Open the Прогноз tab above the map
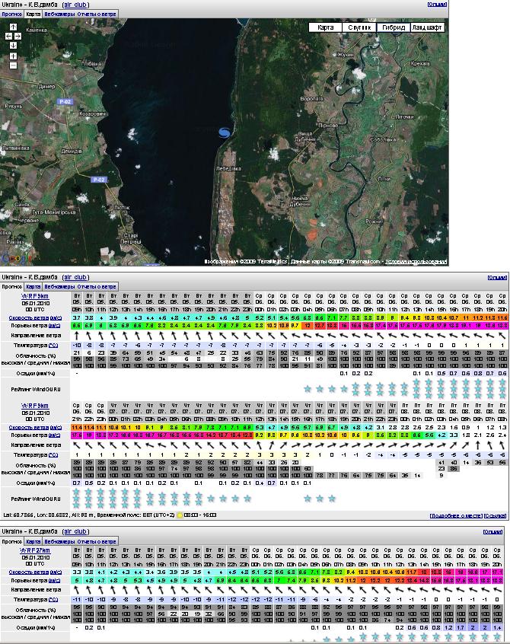Screen dimensions: 510x644 pyautogui.click(x=11, y=14)
